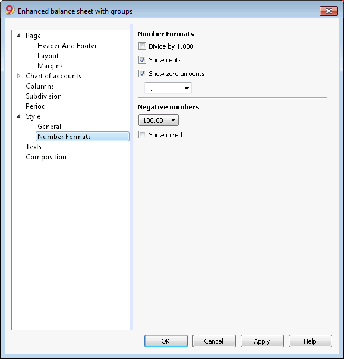Uncheck the Show cents option
This screenshot has width=344, height=359.
[x=142, y=60]
